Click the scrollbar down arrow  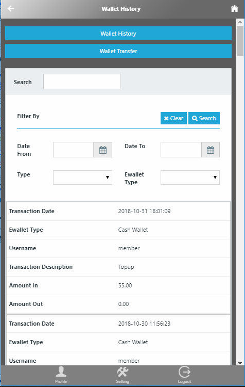pos(240,363)
